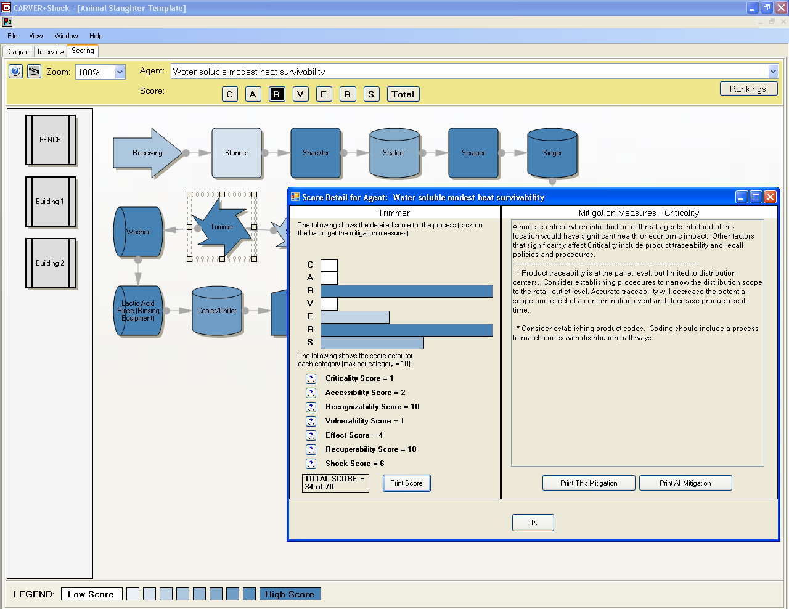The width and height of the screenshot is (789, 609).
Task: Click the document icon on the MDI bar
Action: coord(7,22)
